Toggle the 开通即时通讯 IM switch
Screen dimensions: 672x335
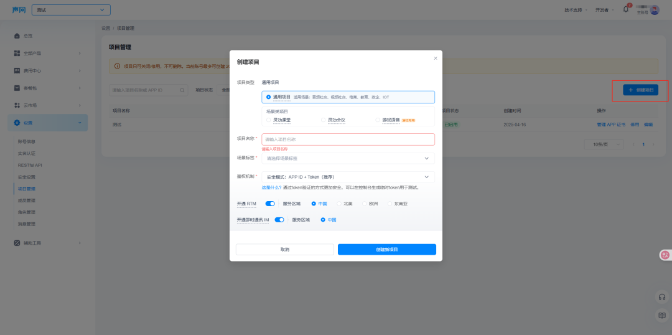click(x=279, y=220)
